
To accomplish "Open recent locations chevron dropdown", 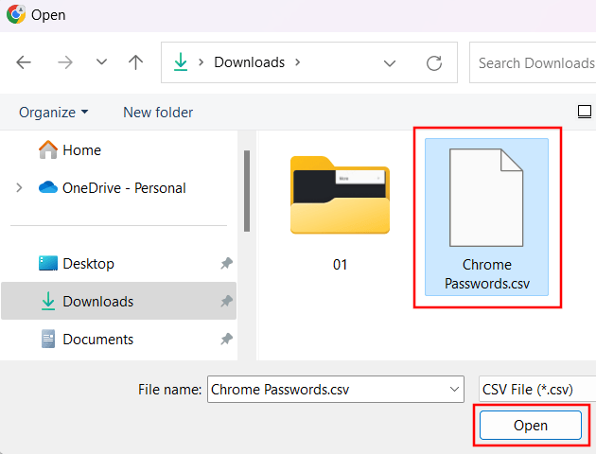I will tap(101, 61).
